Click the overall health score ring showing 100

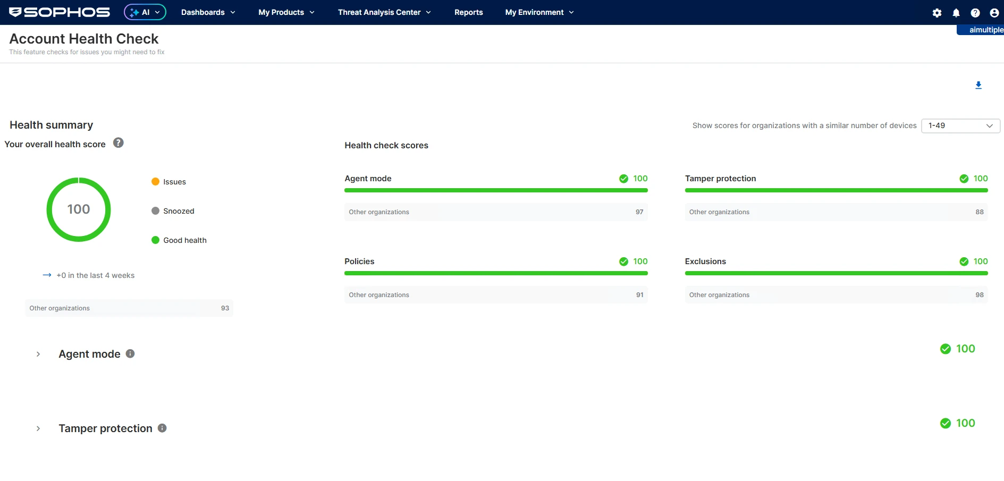click(79, 209)
